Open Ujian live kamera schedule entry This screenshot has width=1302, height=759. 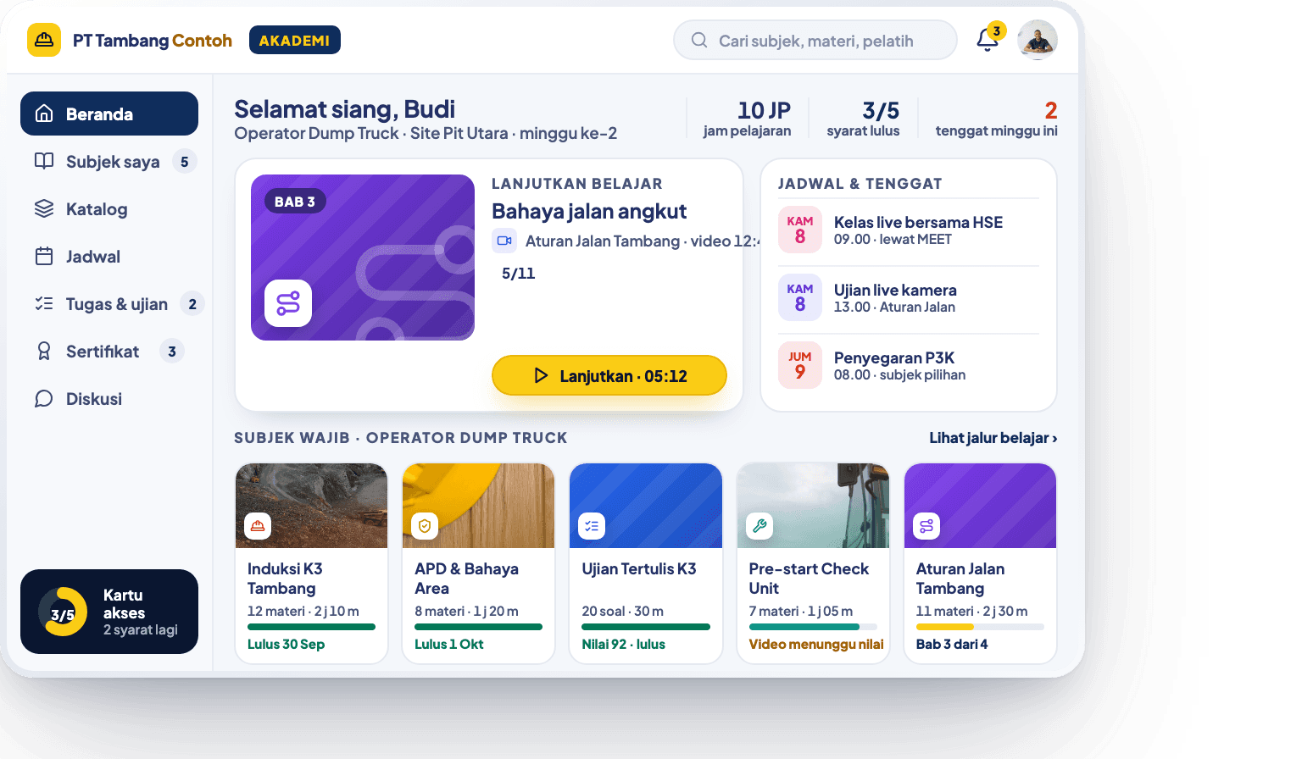coord(909,297)
